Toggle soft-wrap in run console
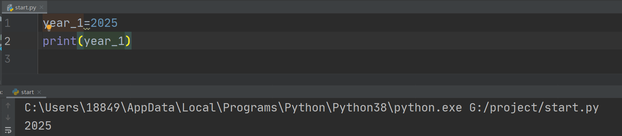The height and width of the screenshot is (136, 622). [8, 130]
